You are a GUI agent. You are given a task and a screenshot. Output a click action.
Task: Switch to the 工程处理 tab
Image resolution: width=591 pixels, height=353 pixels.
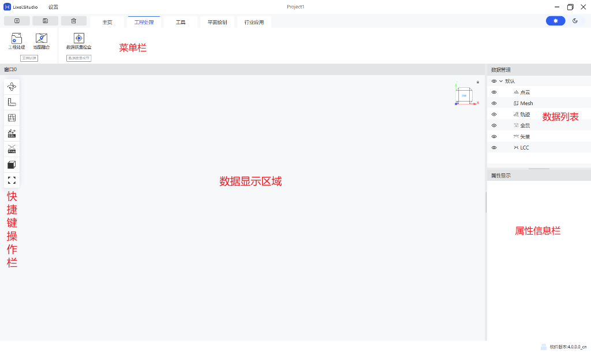point(144,23)
